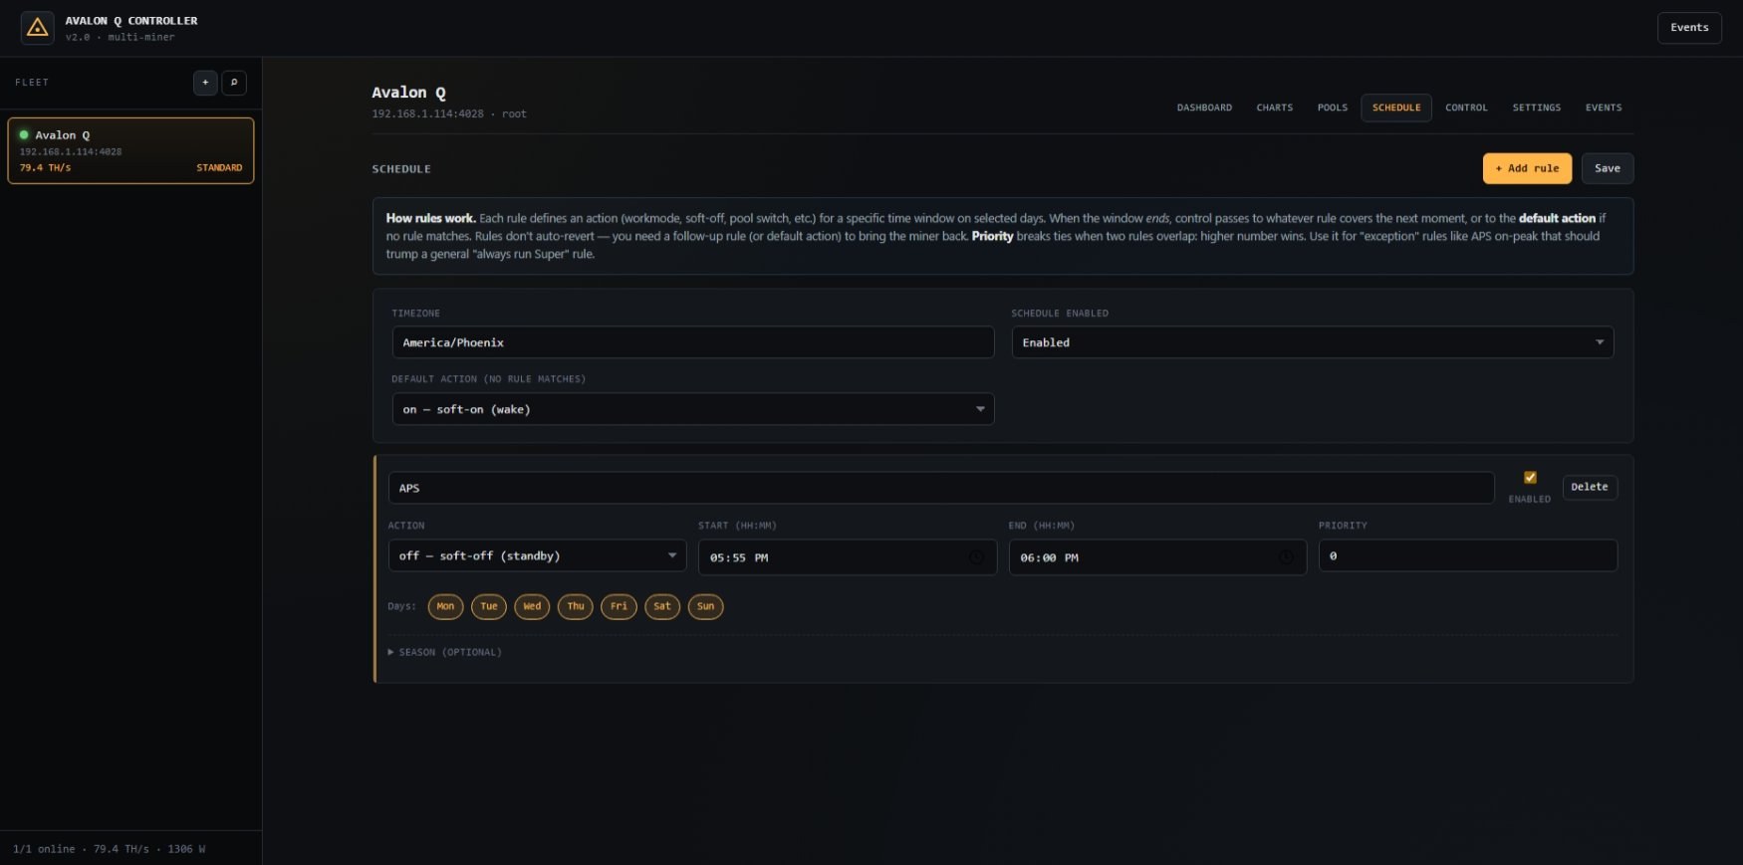Viewport: 1743px width, 865px height.
Task: Click the STANDARD mode label on miner card
Action: pyautogui.click(x=219, y=168)
